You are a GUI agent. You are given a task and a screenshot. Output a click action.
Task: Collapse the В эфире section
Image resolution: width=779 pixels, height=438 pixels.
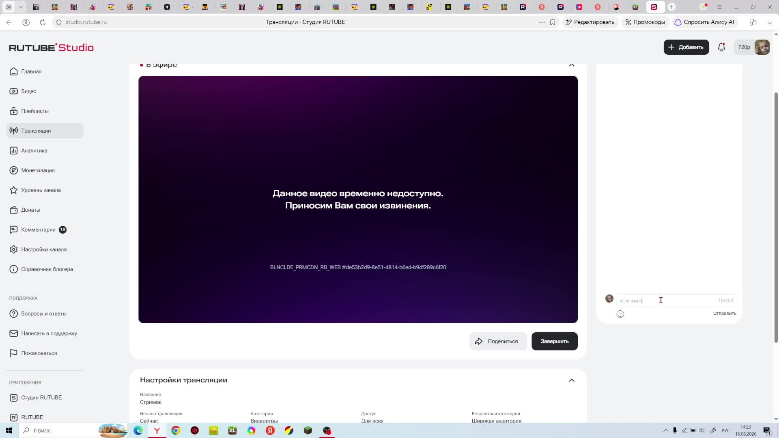[x=572, y=65]
